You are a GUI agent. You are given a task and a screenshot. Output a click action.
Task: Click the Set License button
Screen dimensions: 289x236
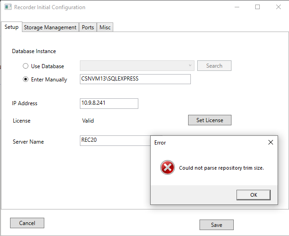(x=210, y=120)
